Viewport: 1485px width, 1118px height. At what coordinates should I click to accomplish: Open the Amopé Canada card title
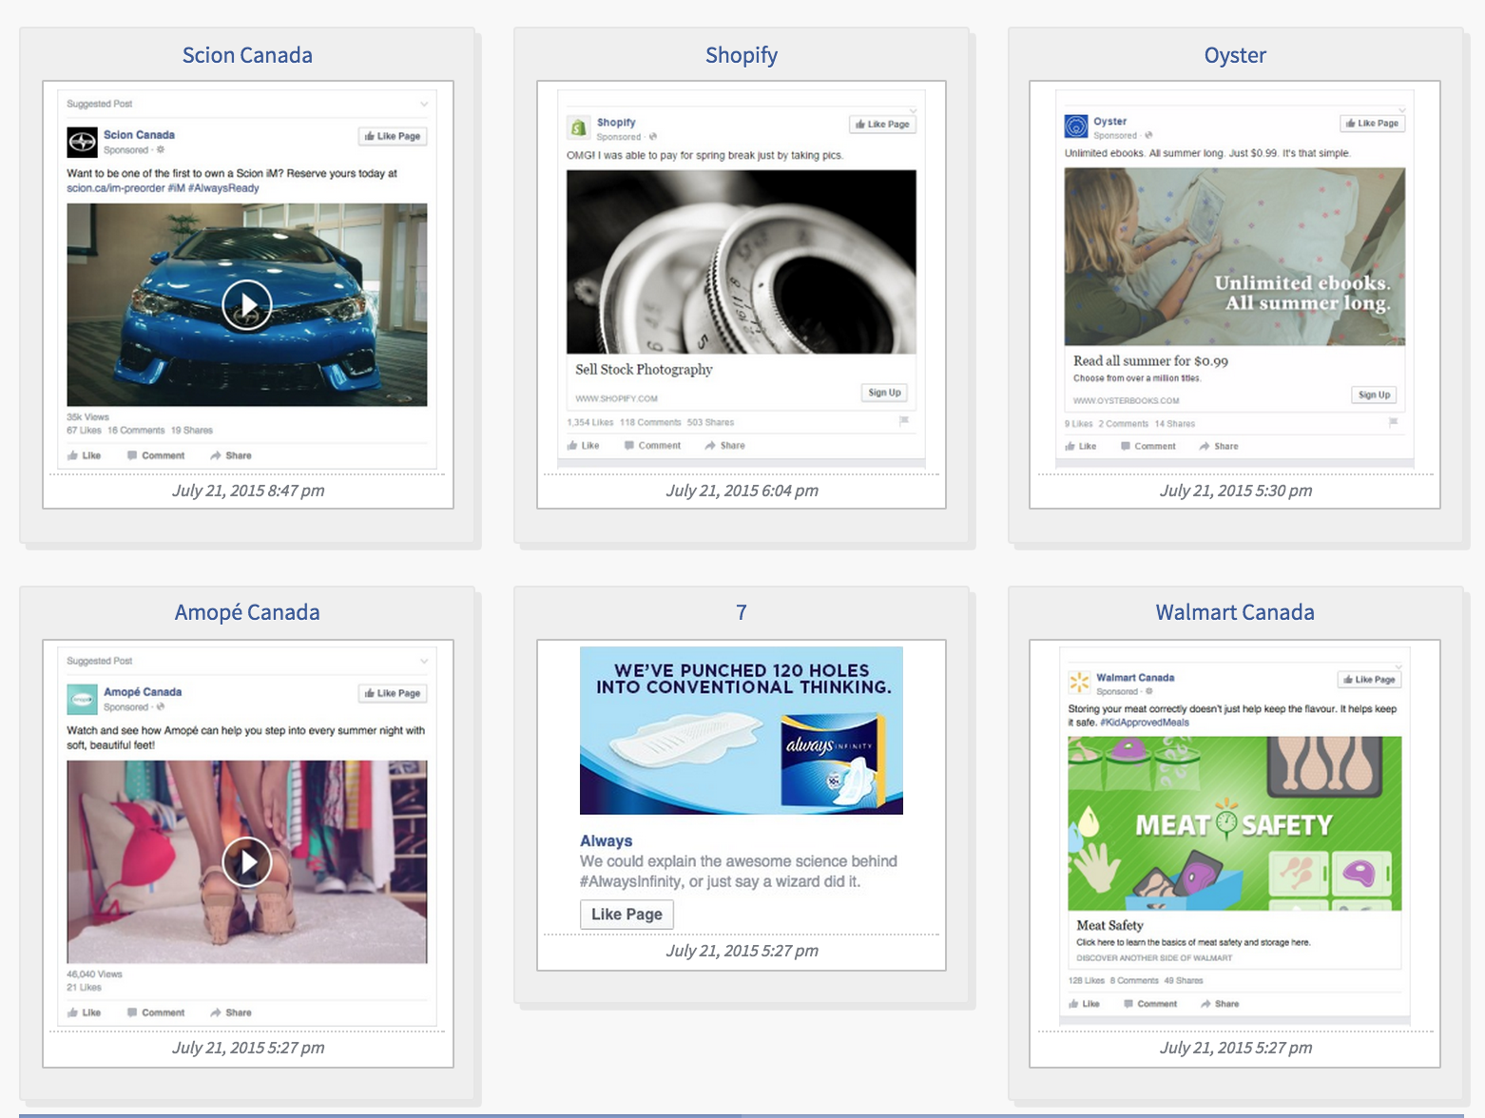pyautogui.click(x=247, y=612)
